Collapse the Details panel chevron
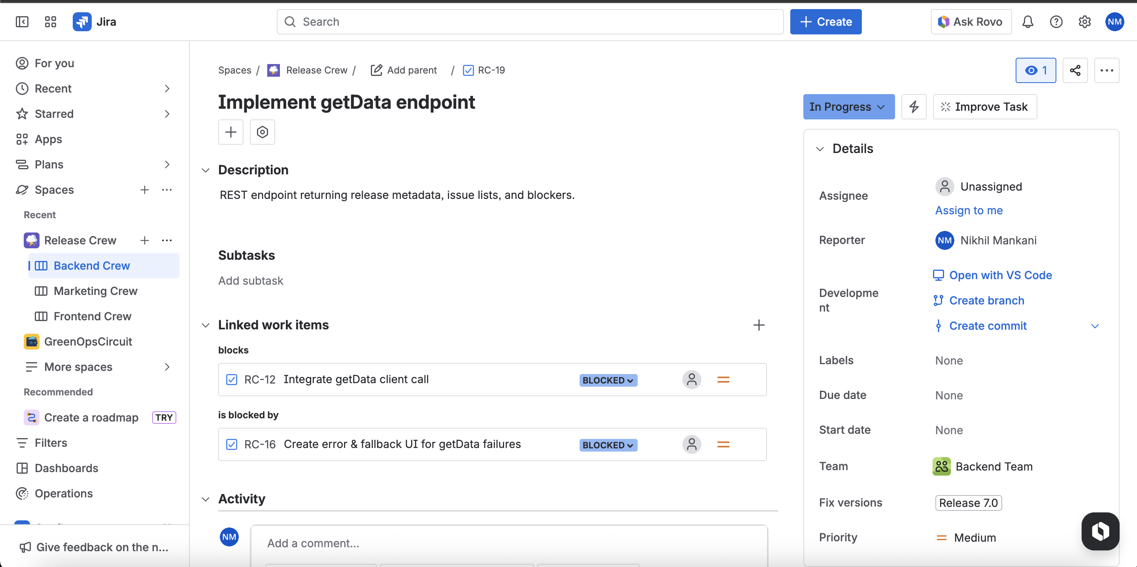The height and width of the screenshot is (567, 1137). (x=820, y=149)
